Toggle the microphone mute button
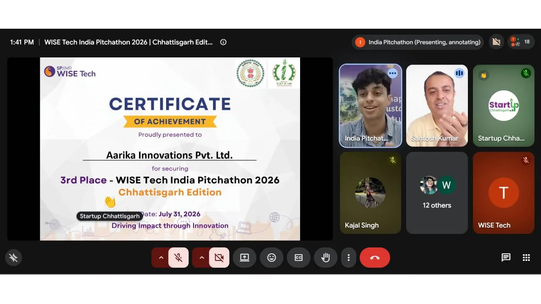The image size is (541, 304). point(178,258)
